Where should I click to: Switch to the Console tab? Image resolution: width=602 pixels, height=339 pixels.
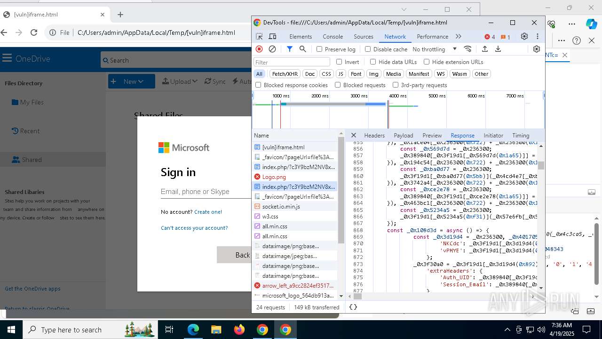pos(333,37)
